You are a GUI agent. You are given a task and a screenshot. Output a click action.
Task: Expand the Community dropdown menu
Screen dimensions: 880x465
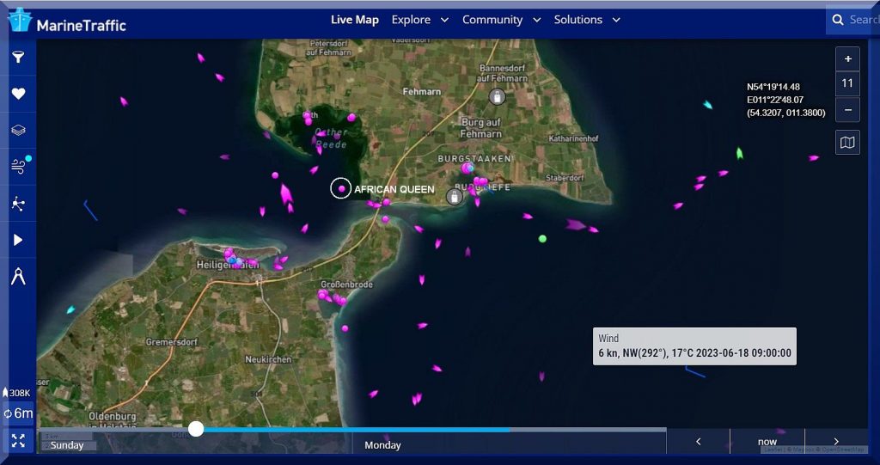[x=501, y=20]
